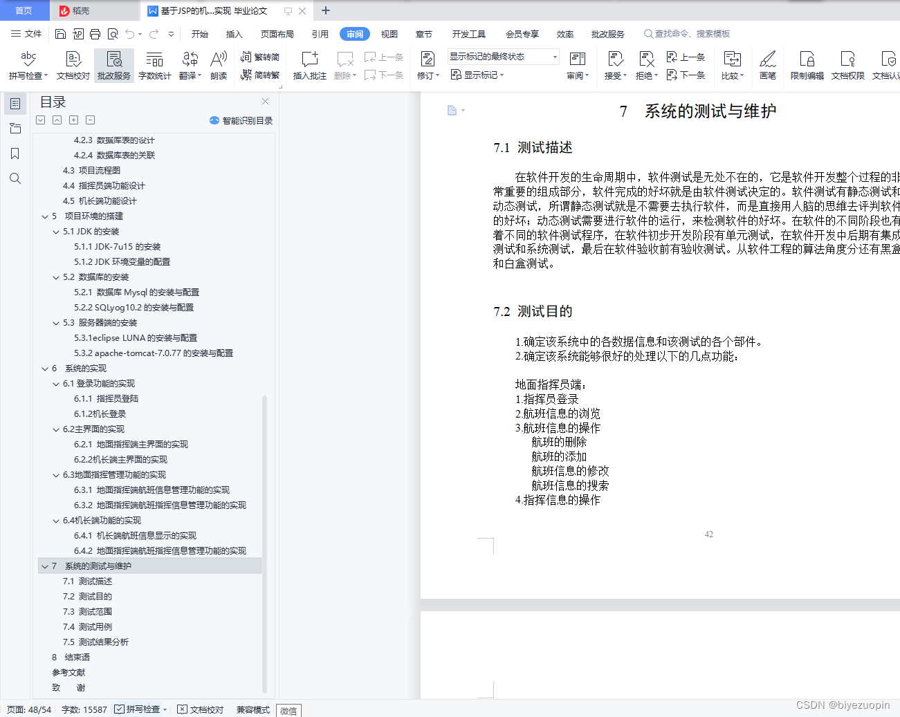Close the 目录 navigation panel

pos(265,101)
